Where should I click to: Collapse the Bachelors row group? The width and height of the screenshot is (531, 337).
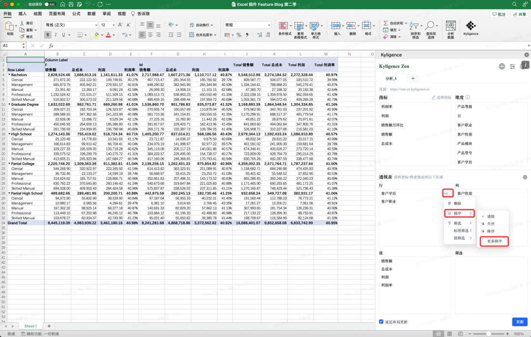click(x=9, y=75)
